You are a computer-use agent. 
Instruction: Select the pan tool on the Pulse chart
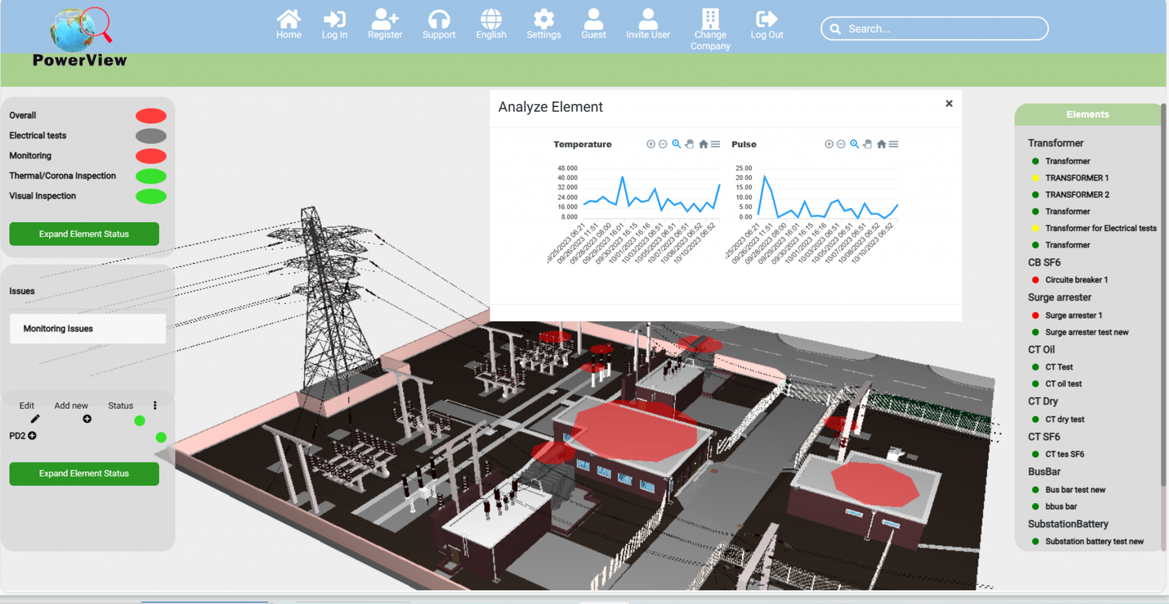click(x=868, y=144)
